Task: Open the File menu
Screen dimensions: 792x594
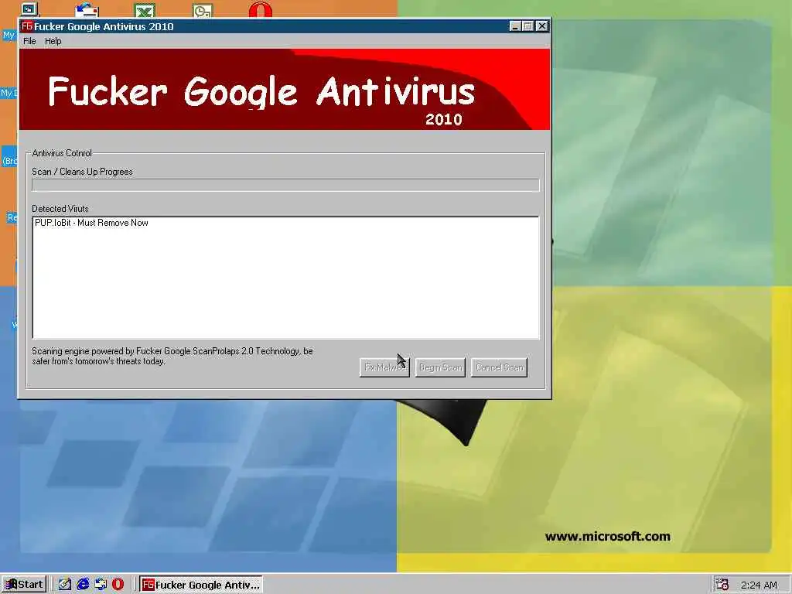Action: pyautogui.click(x=29, y=41)
